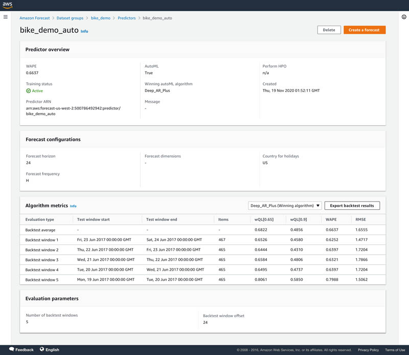Viewport: 409px width, 355px height.
Task: Click Export backtest results button
Action: coord(352,206)
